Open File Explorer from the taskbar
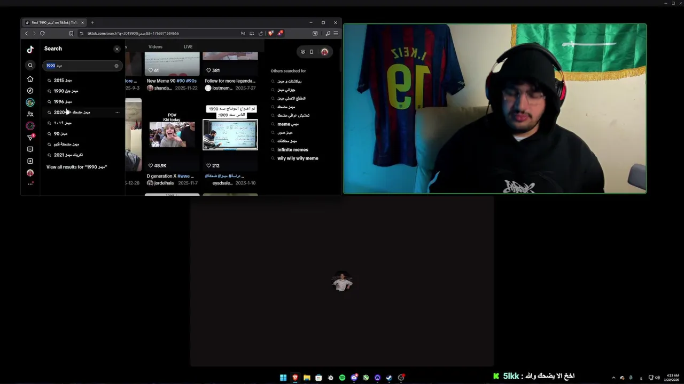This screenshot has width=684, height=384. click(x=307, y=378)
